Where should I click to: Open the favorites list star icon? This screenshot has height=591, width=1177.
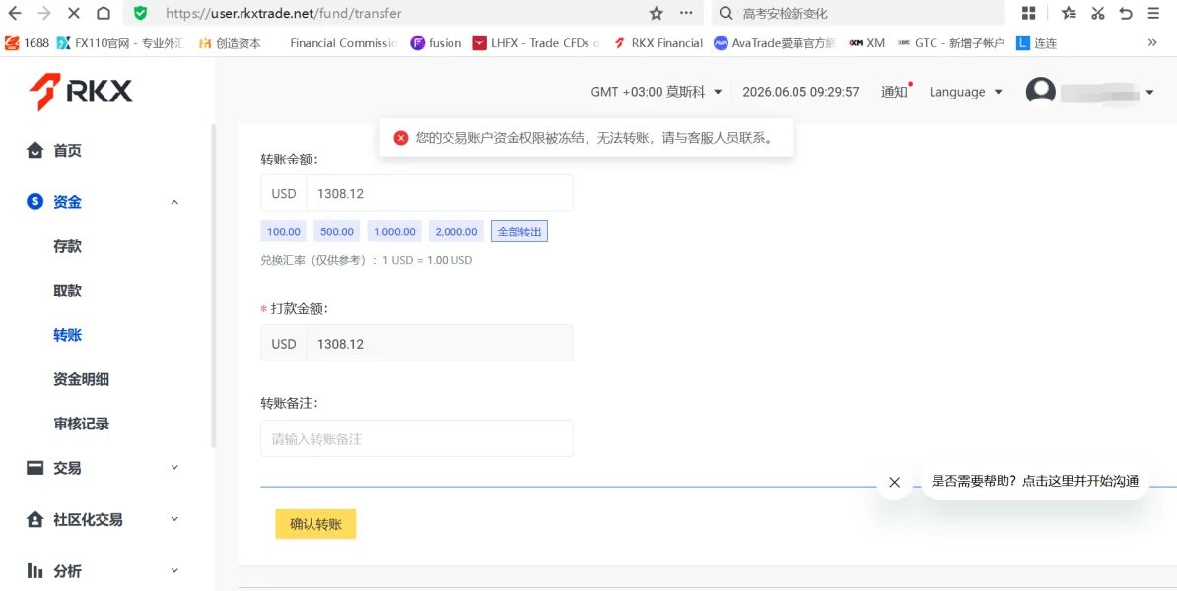point(1069,13)
